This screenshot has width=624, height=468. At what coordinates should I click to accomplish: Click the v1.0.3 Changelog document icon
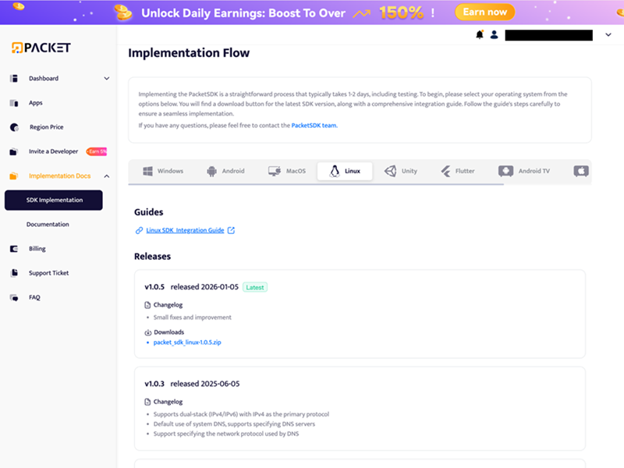[147, 402]
